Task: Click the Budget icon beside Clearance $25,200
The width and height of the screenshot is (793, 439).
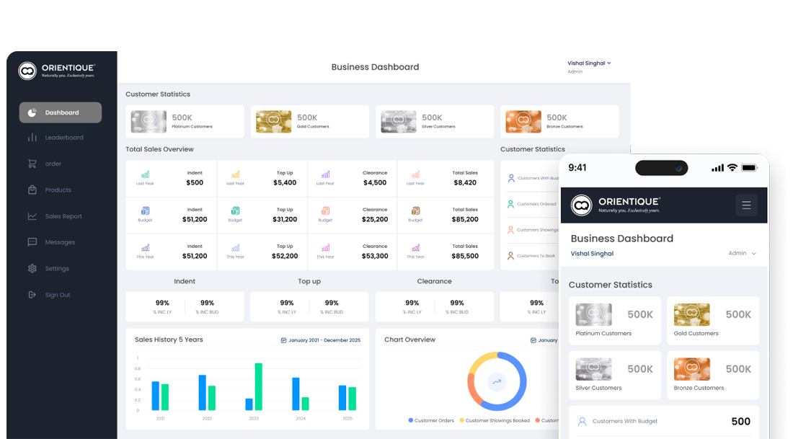Action: (x=325, y=211)
